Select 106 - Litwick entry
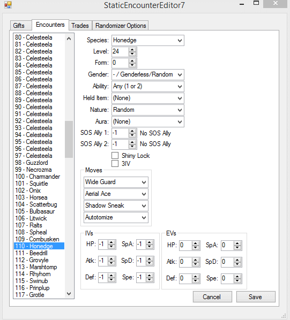 39,218
